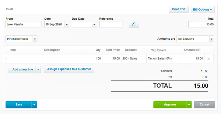Click the Subtotal amount 15.00
This screenshot has height=114, width=221.
click(205, 71)
